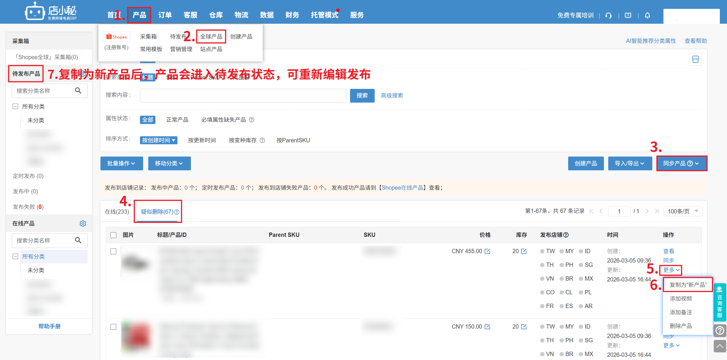727x360 pixels.
Task: Check the first product row checkbox
Action: coord(113,251)
